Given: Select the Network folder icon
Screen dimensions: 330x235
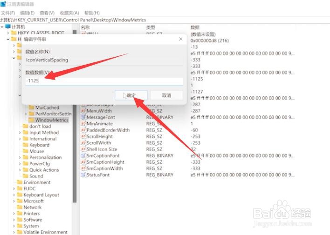Looking at the screenshot, I should pyautogui.click(x=20, y=207).
